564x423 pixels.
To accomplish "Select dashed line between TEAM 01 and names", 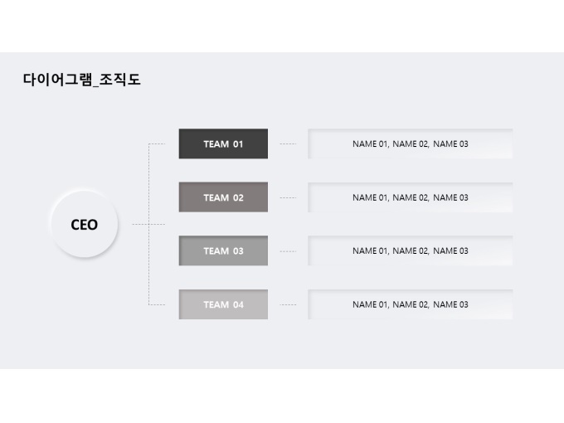I will click(x=288, y=143).
